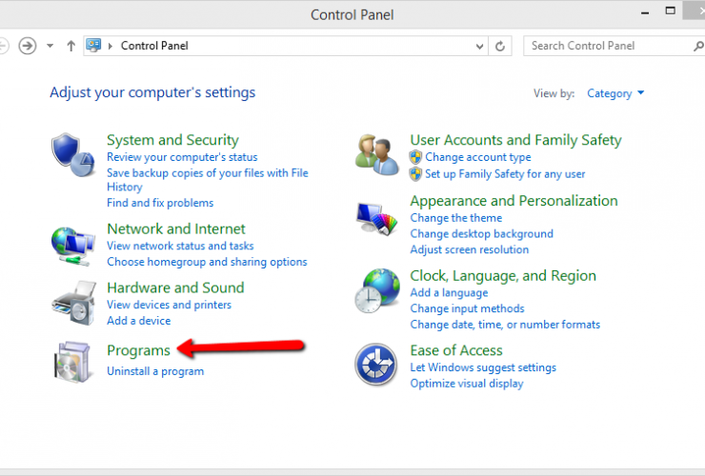
Task: Expand the address bar history dropdown
Action: click(479, 46)
